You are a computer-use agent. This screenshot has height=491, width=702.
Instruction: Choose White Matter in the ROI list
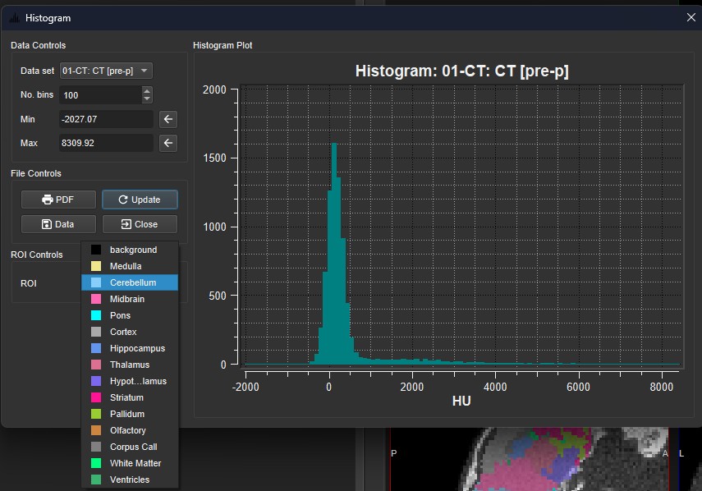pos(130,463)
